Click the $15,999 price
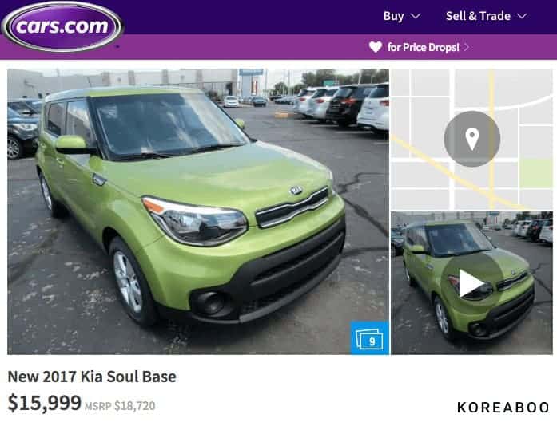The width and height of the screenshot is (557, 430). pyautogui.click(x=45, y=403)
